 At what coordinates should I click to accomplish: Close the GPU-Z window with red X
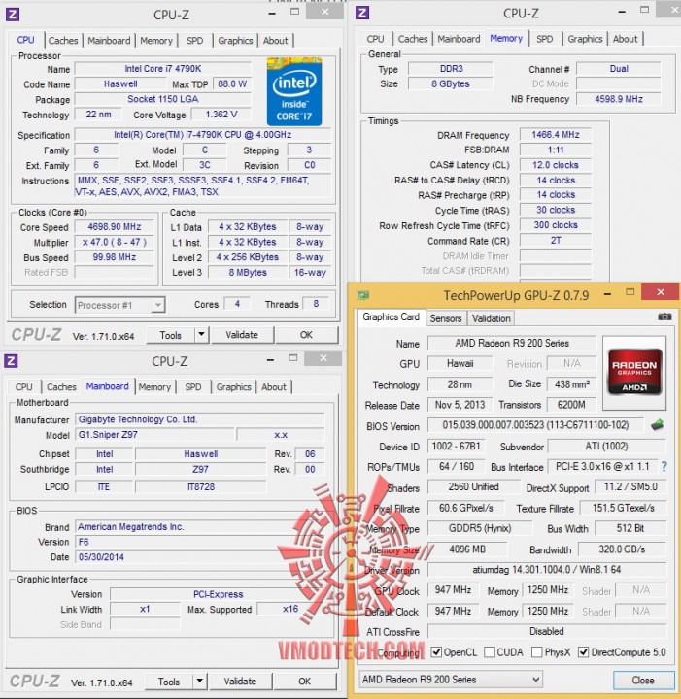tap(661, 292)
